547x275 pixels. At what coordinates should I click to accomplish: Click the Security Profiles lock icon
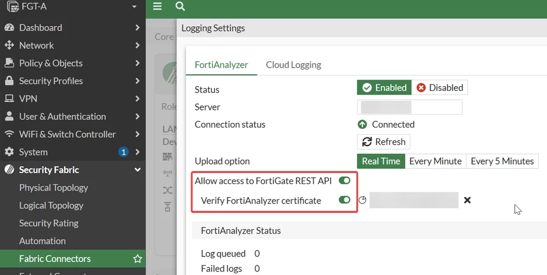[x=10, y=81]
